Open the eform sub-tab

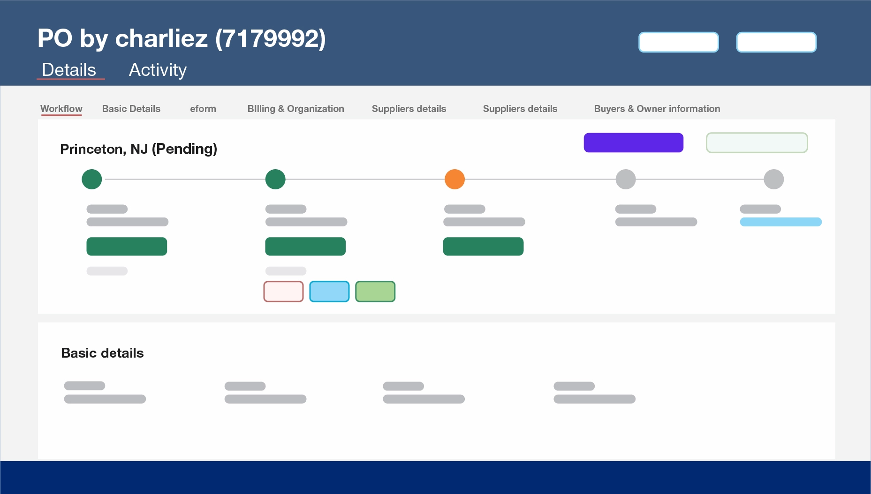coord(203,109)
